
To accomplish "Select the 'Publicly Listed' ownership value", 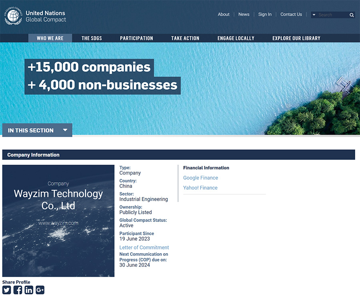I will click(x=136, y=212).
